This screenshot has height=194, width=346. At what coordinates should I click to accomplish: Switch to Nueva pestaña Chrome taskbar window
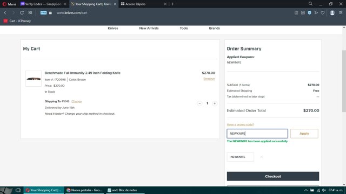tap(84, 190)
